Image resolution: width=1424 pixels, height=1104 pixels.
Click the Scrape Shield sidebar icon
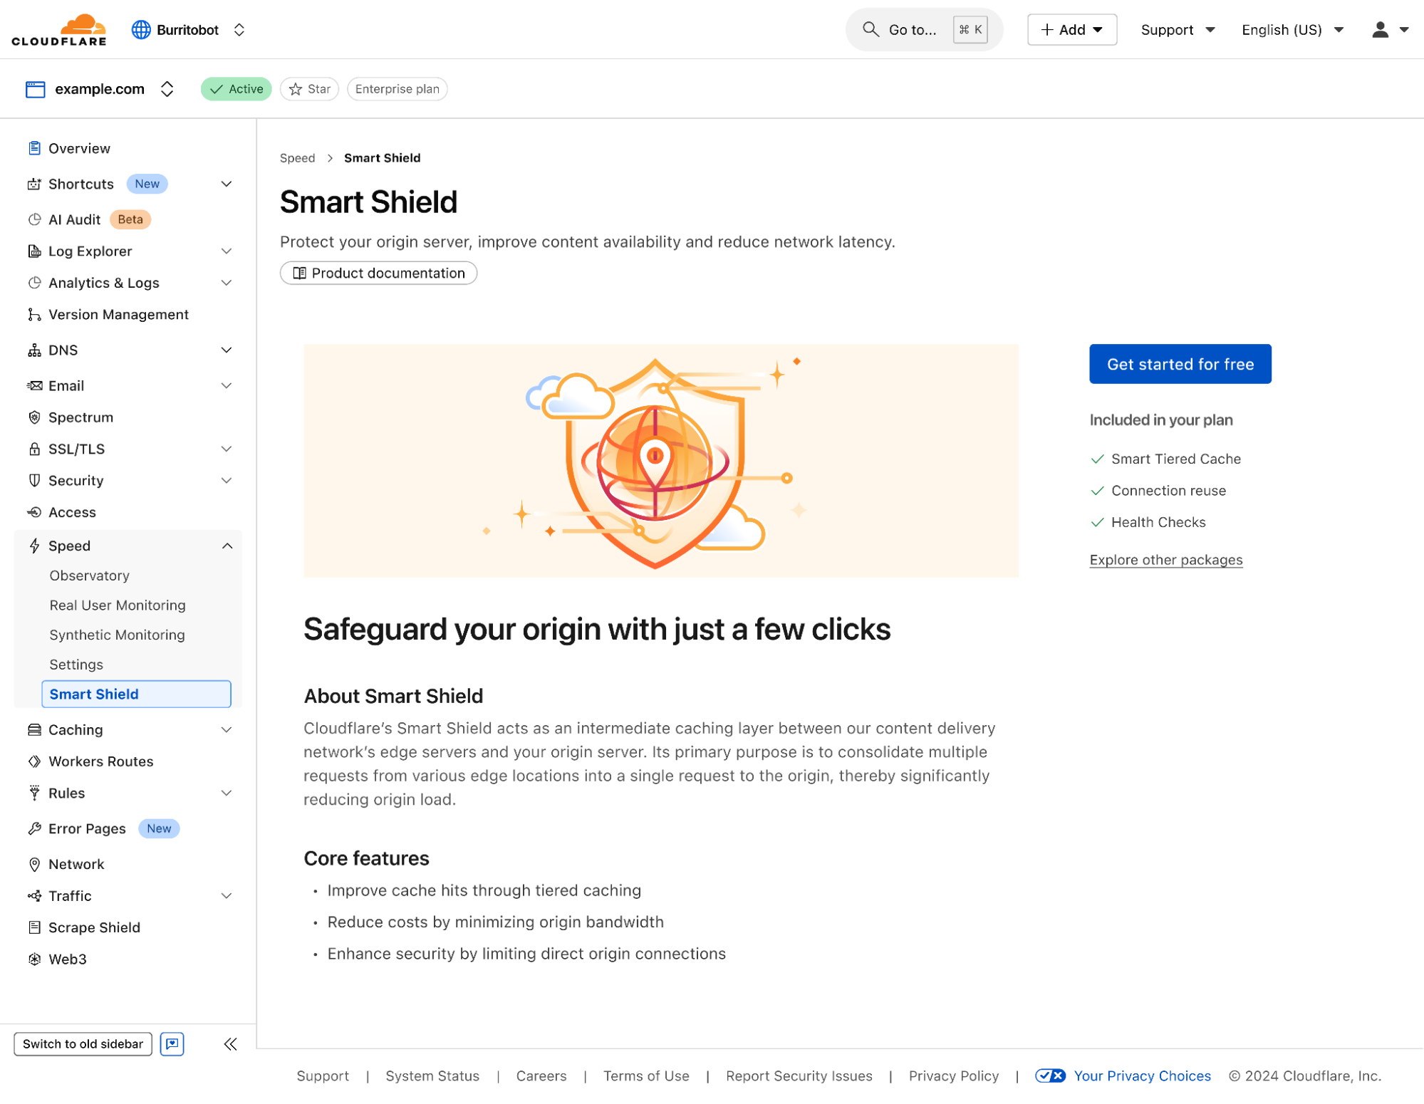(34, 927)
